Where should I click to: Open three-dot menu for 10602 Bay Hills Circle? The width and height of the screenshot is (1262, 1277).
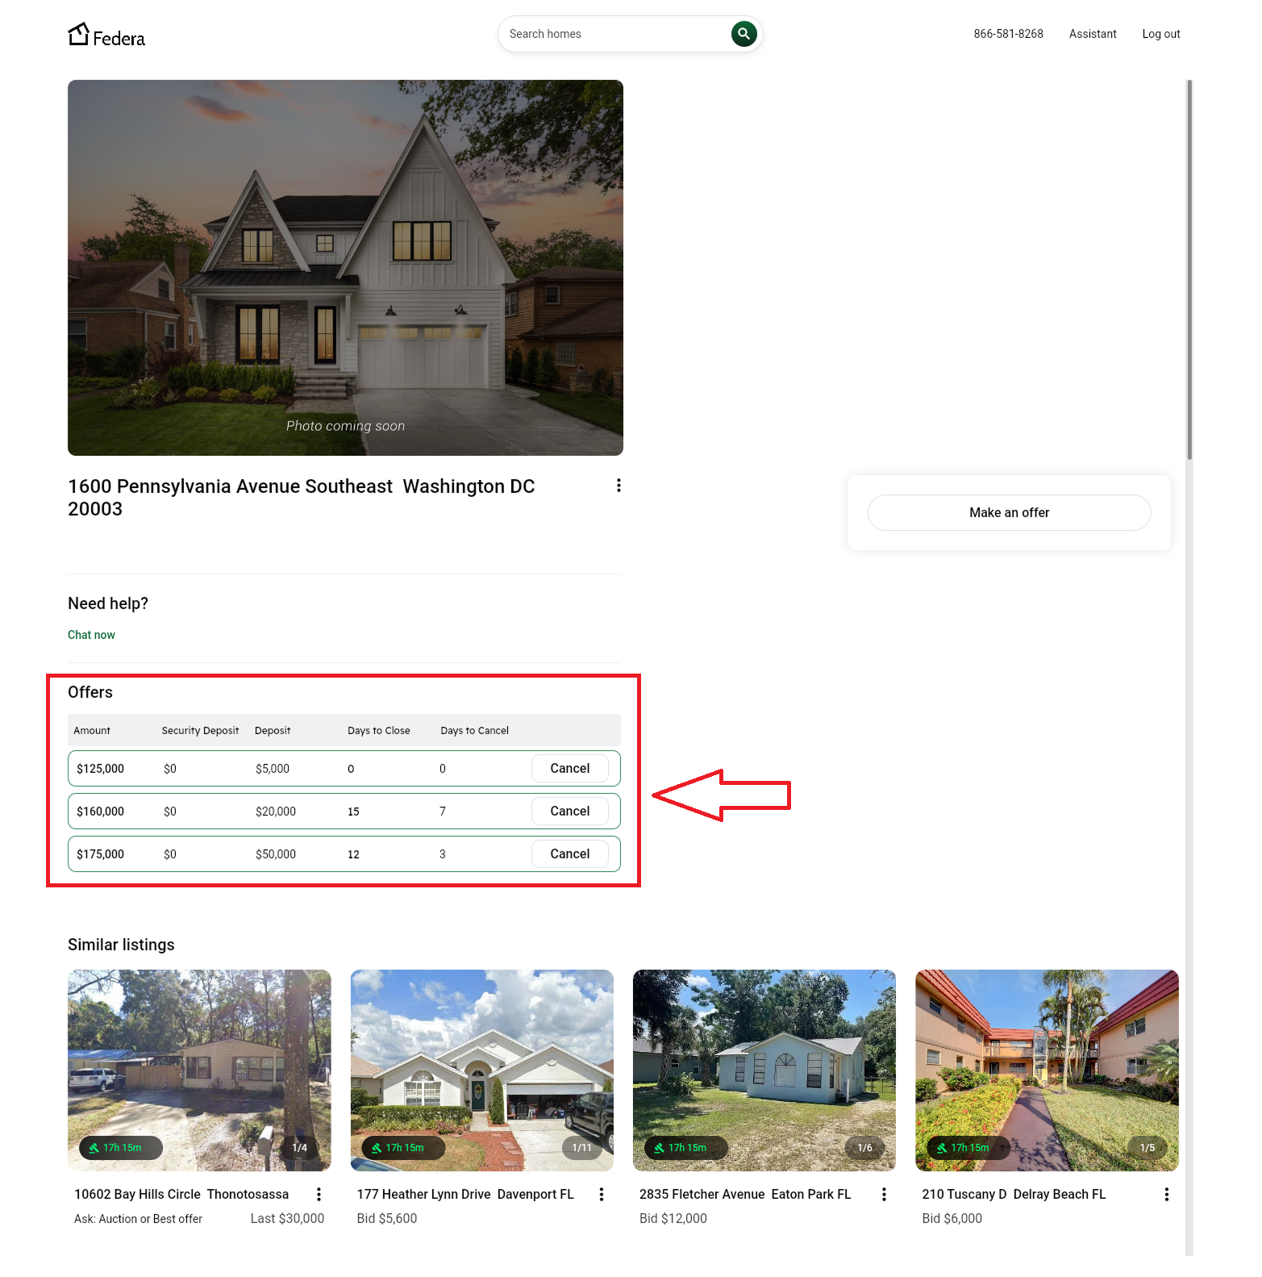pyautogui.click(x=319, y=1195)
